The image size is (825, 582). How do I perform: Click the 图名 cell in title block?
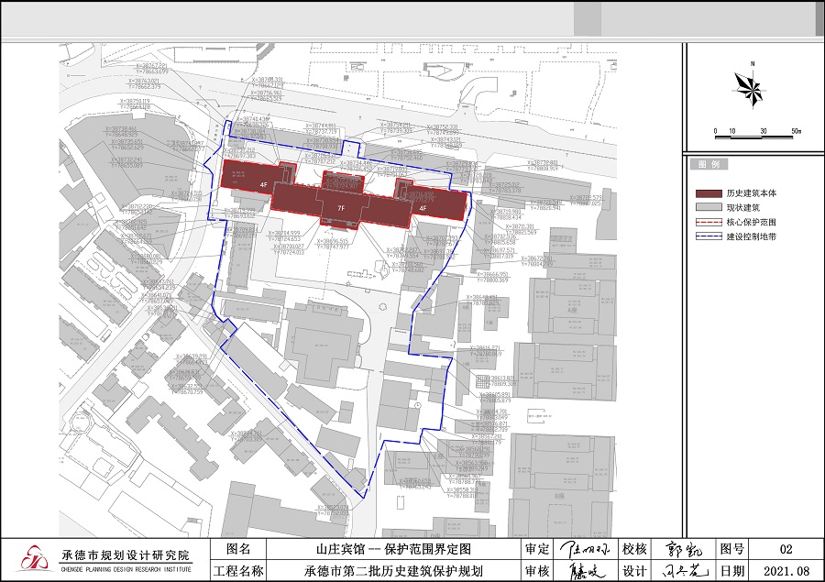[237, 549]
